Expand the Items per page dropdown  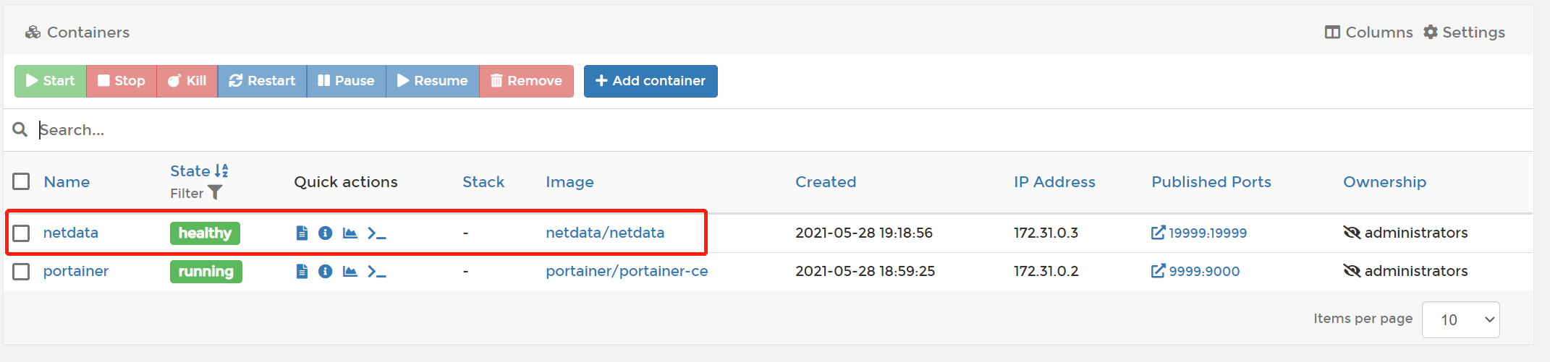pos(1460,319)
